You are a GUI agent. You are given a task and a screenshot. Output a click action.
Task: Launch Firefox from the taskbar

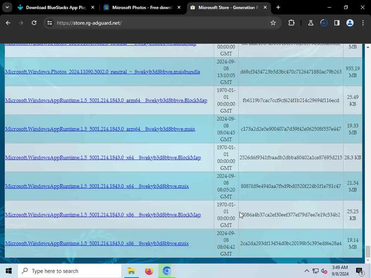click(x=149, y=271)
